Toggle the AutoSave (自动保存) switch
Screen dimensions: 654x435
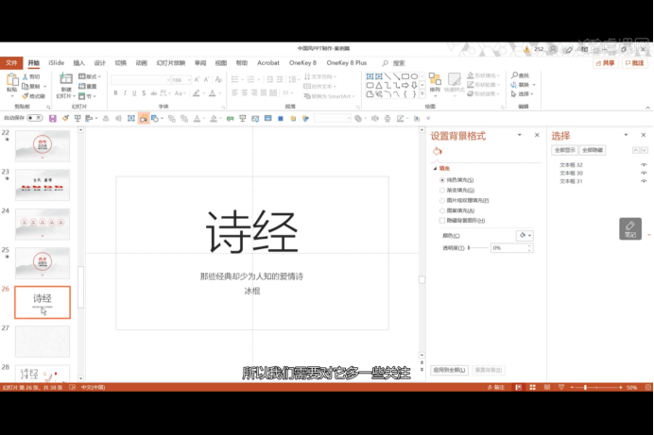tap(35, 118)
